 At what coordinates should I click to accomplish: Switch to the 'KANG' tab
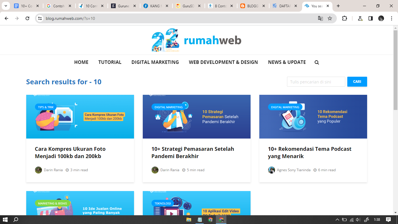pos(156,6)
